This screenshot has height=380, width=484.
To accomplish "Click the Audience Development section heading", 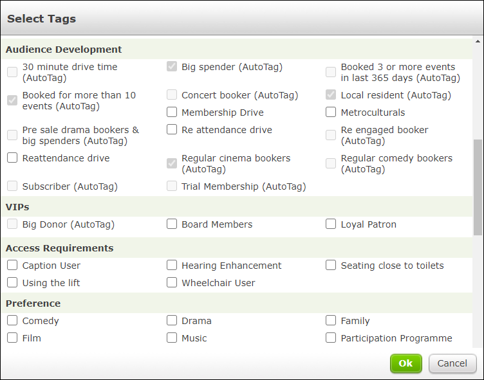I will [64, 50].
